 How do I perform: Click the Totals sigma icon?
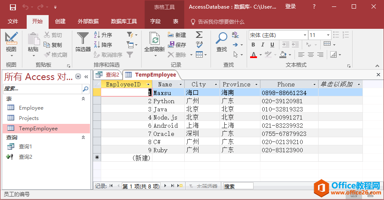(199, 35)
